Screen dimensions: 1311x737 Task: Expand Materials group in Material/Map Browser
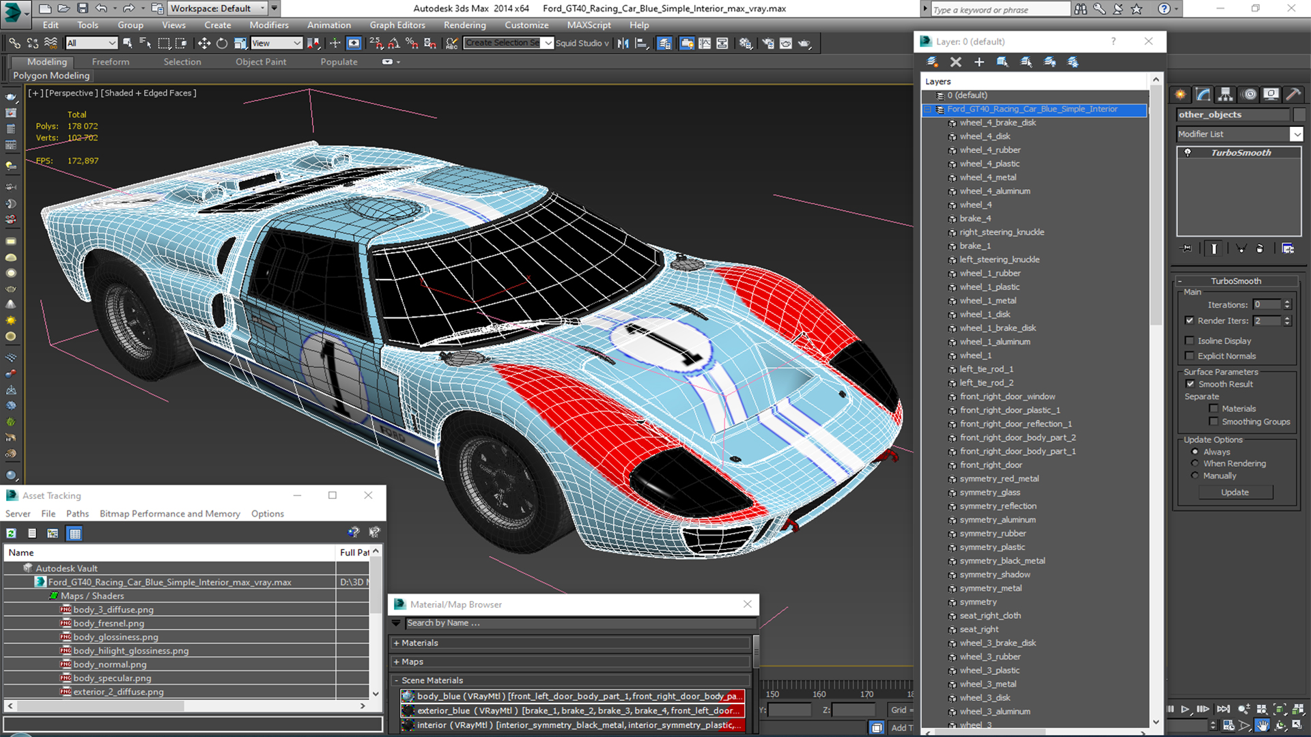(x=396, y=643)
